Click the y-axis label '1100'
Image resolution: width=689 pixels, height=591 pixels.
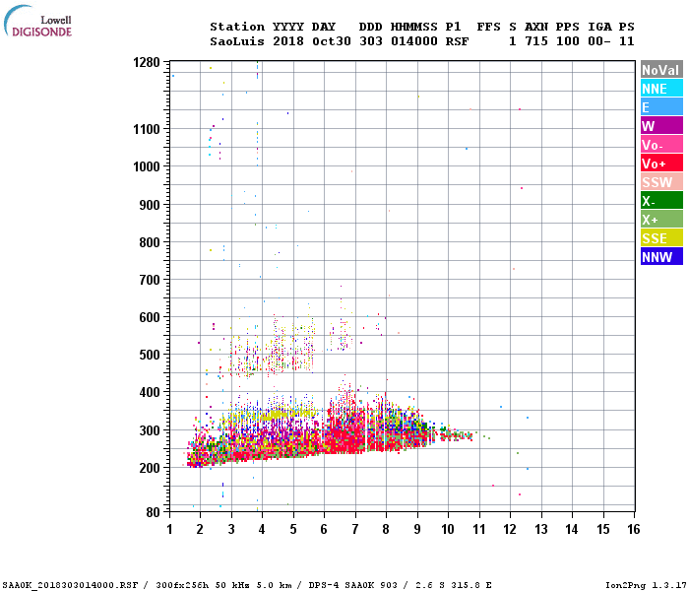pyautogui.click(x=147, y=129)
